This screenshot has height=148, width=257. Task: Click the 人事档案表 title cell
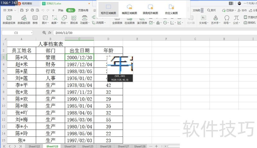tap(50, 44)
